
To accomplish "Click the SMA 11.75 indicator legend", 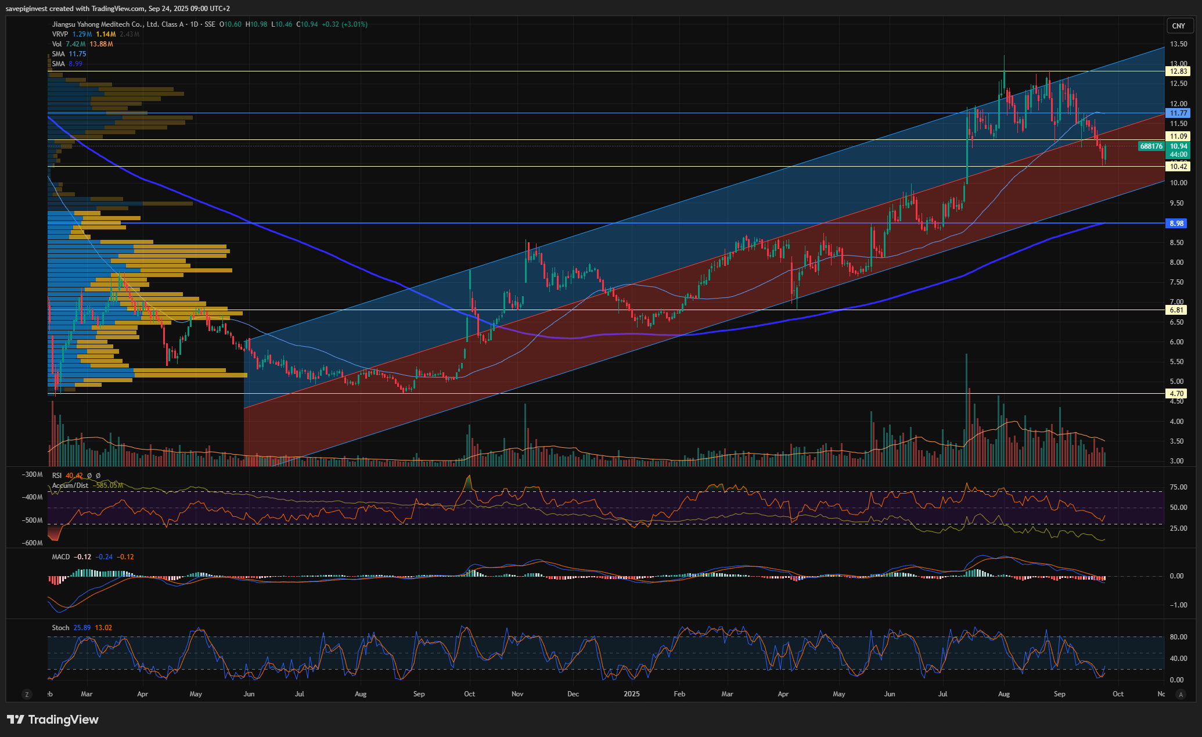I will click(58, 54).
